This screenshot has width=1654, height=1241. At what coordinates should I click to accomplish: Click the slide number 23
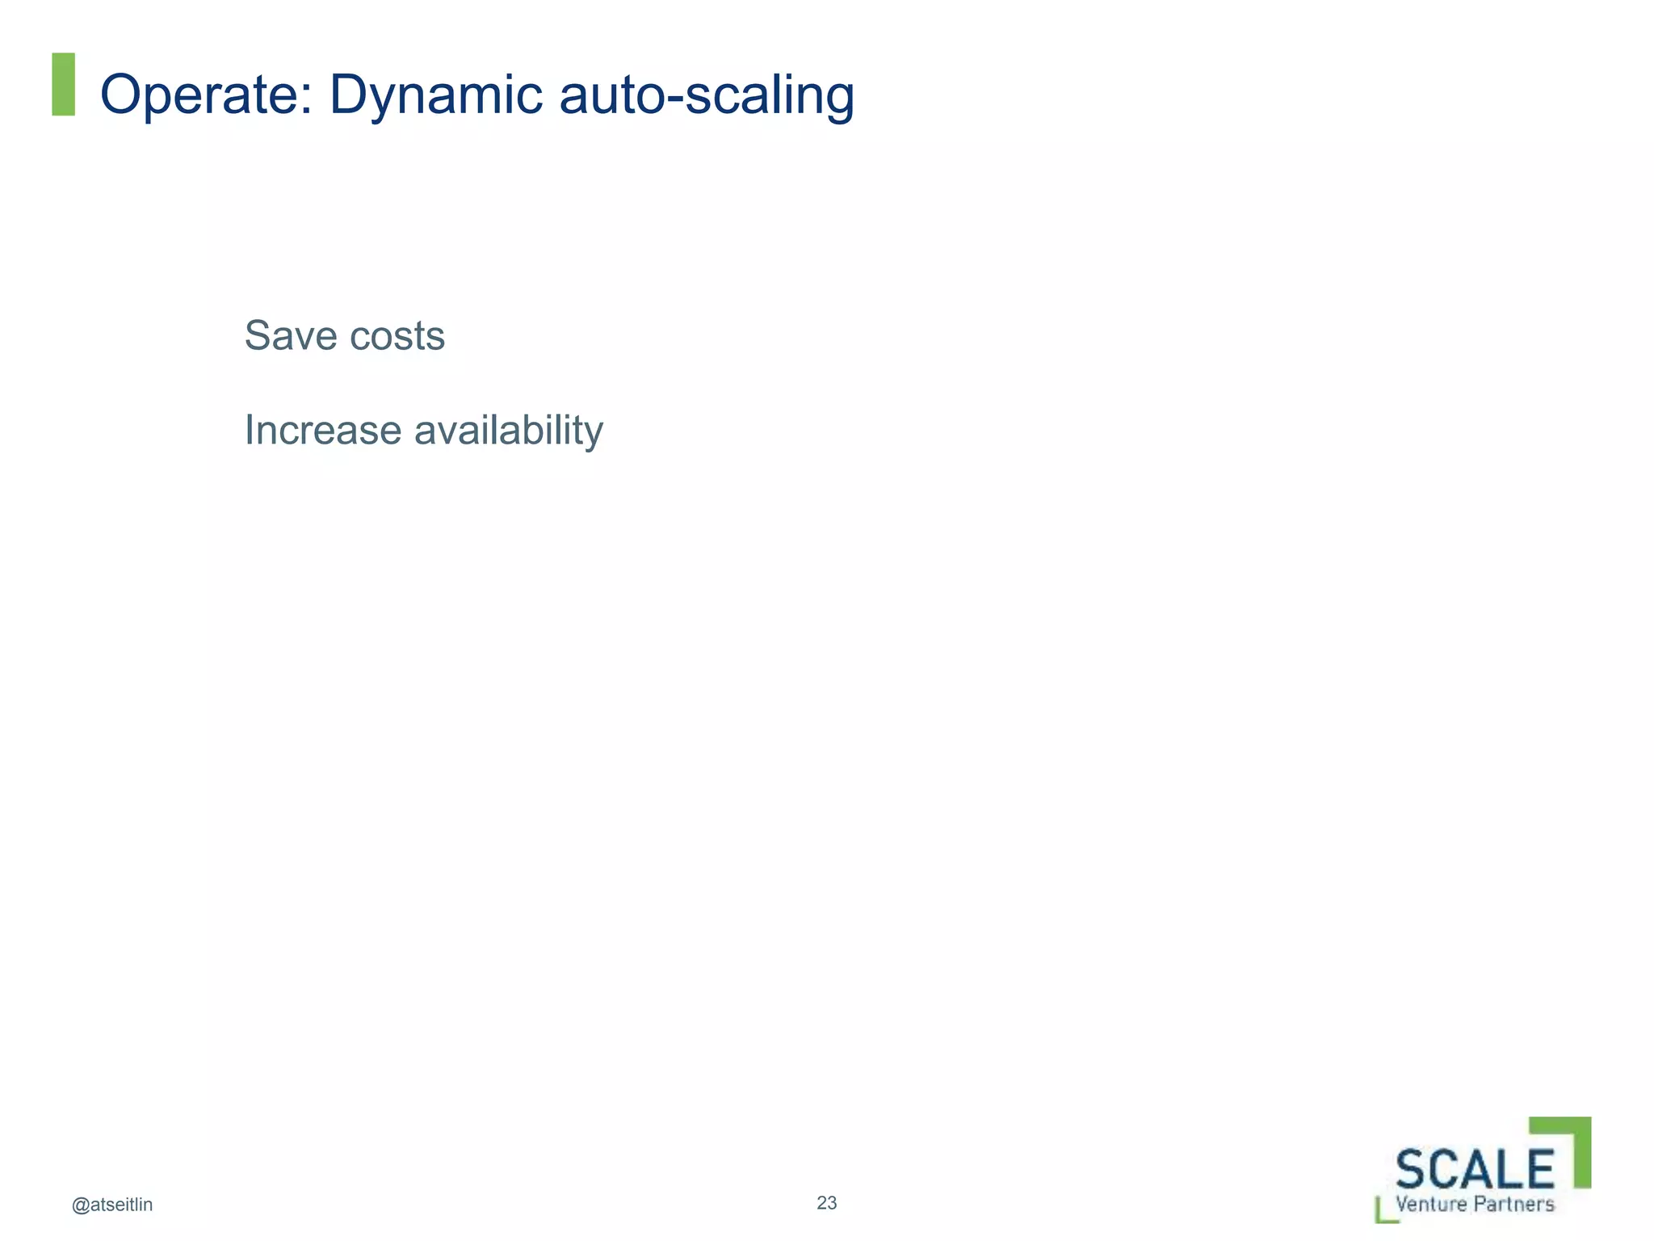pos(827,1203)
